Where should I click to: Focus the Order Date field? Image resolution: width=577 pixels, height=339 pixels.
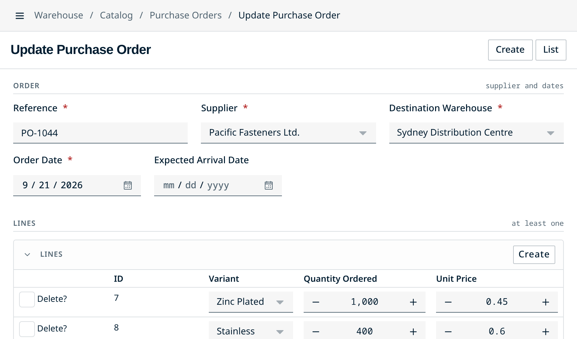click(x=77, y=186)
